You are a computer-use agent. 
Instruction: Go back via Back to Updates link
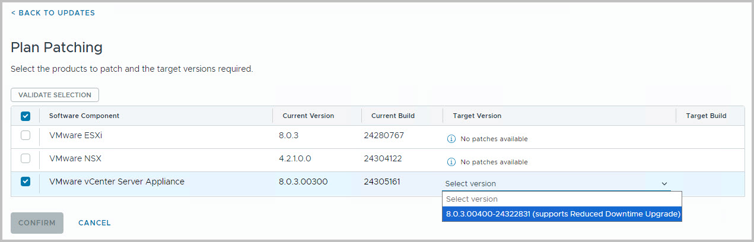53,12
